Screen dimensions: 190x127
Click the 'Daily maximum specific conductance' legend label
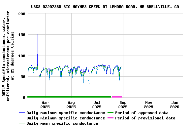click(x=66, y=113)
